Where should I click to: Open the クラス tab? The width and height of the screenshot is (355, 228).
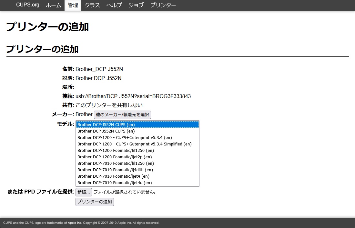coord(92,5)
